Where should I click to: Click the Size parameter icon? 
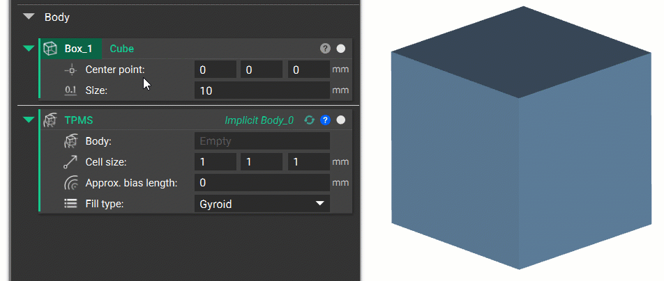pos(70,90)
